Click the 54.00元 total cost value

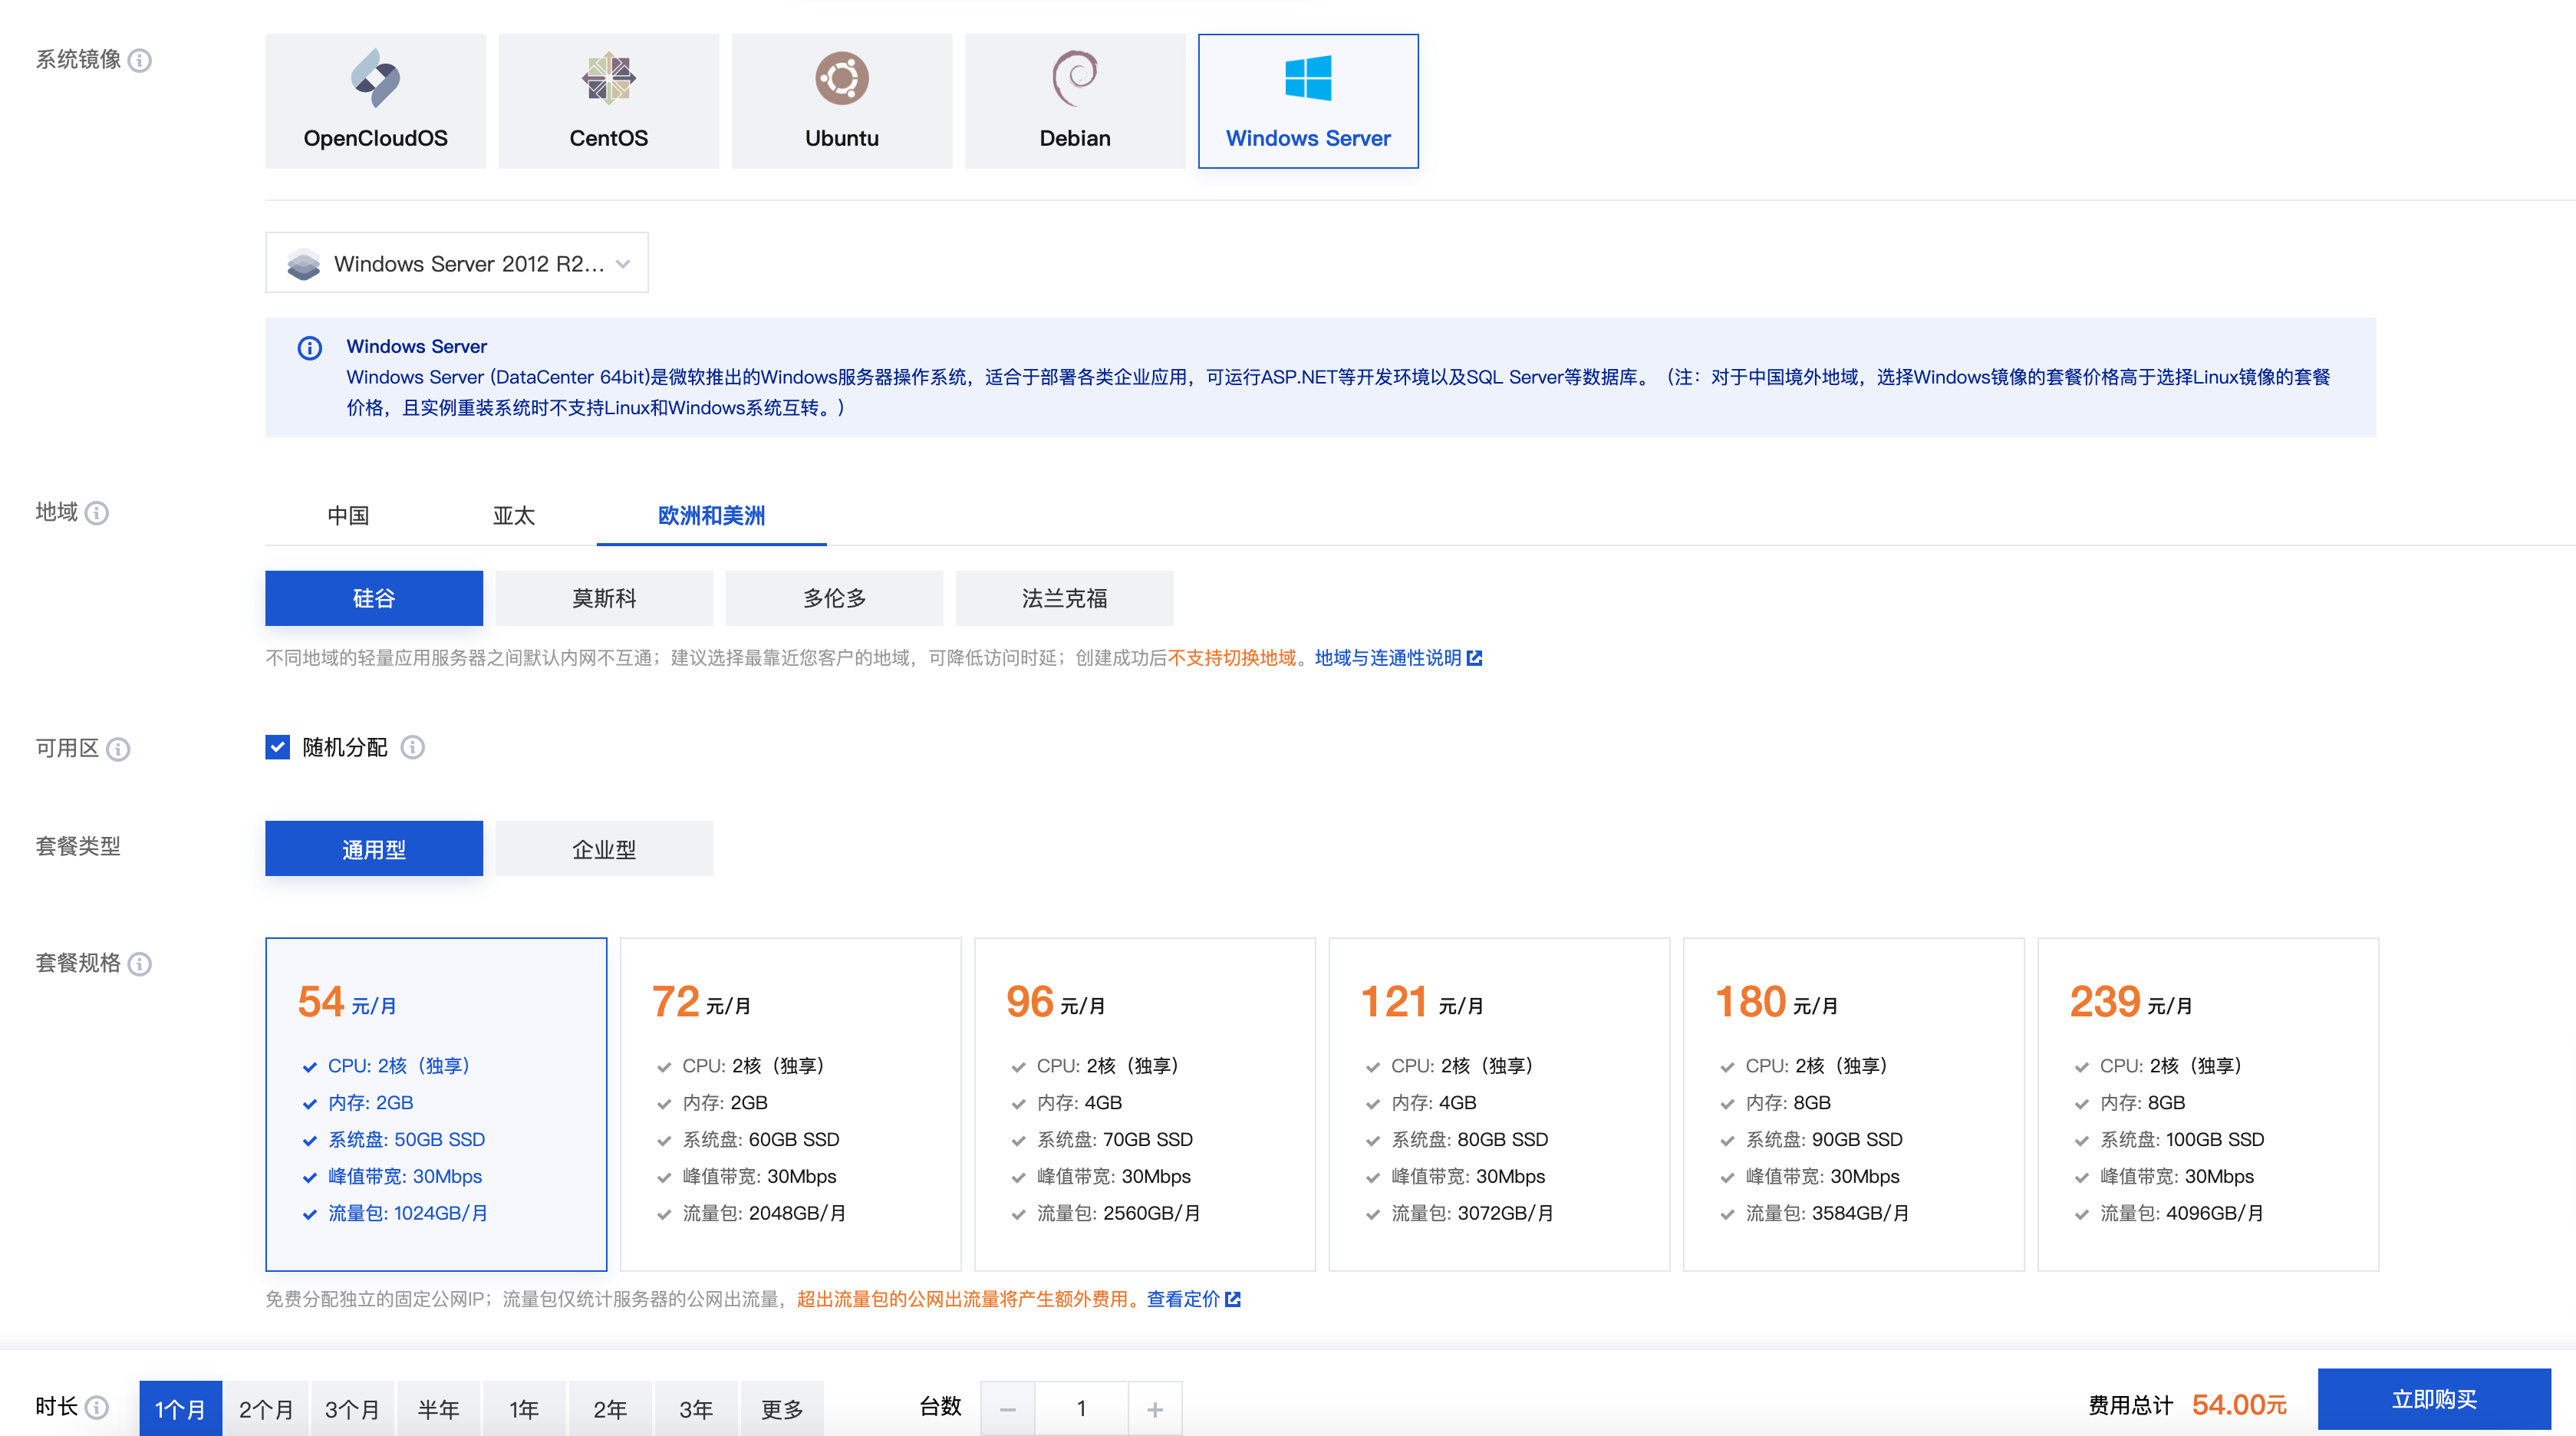tap(2238, 1405)
